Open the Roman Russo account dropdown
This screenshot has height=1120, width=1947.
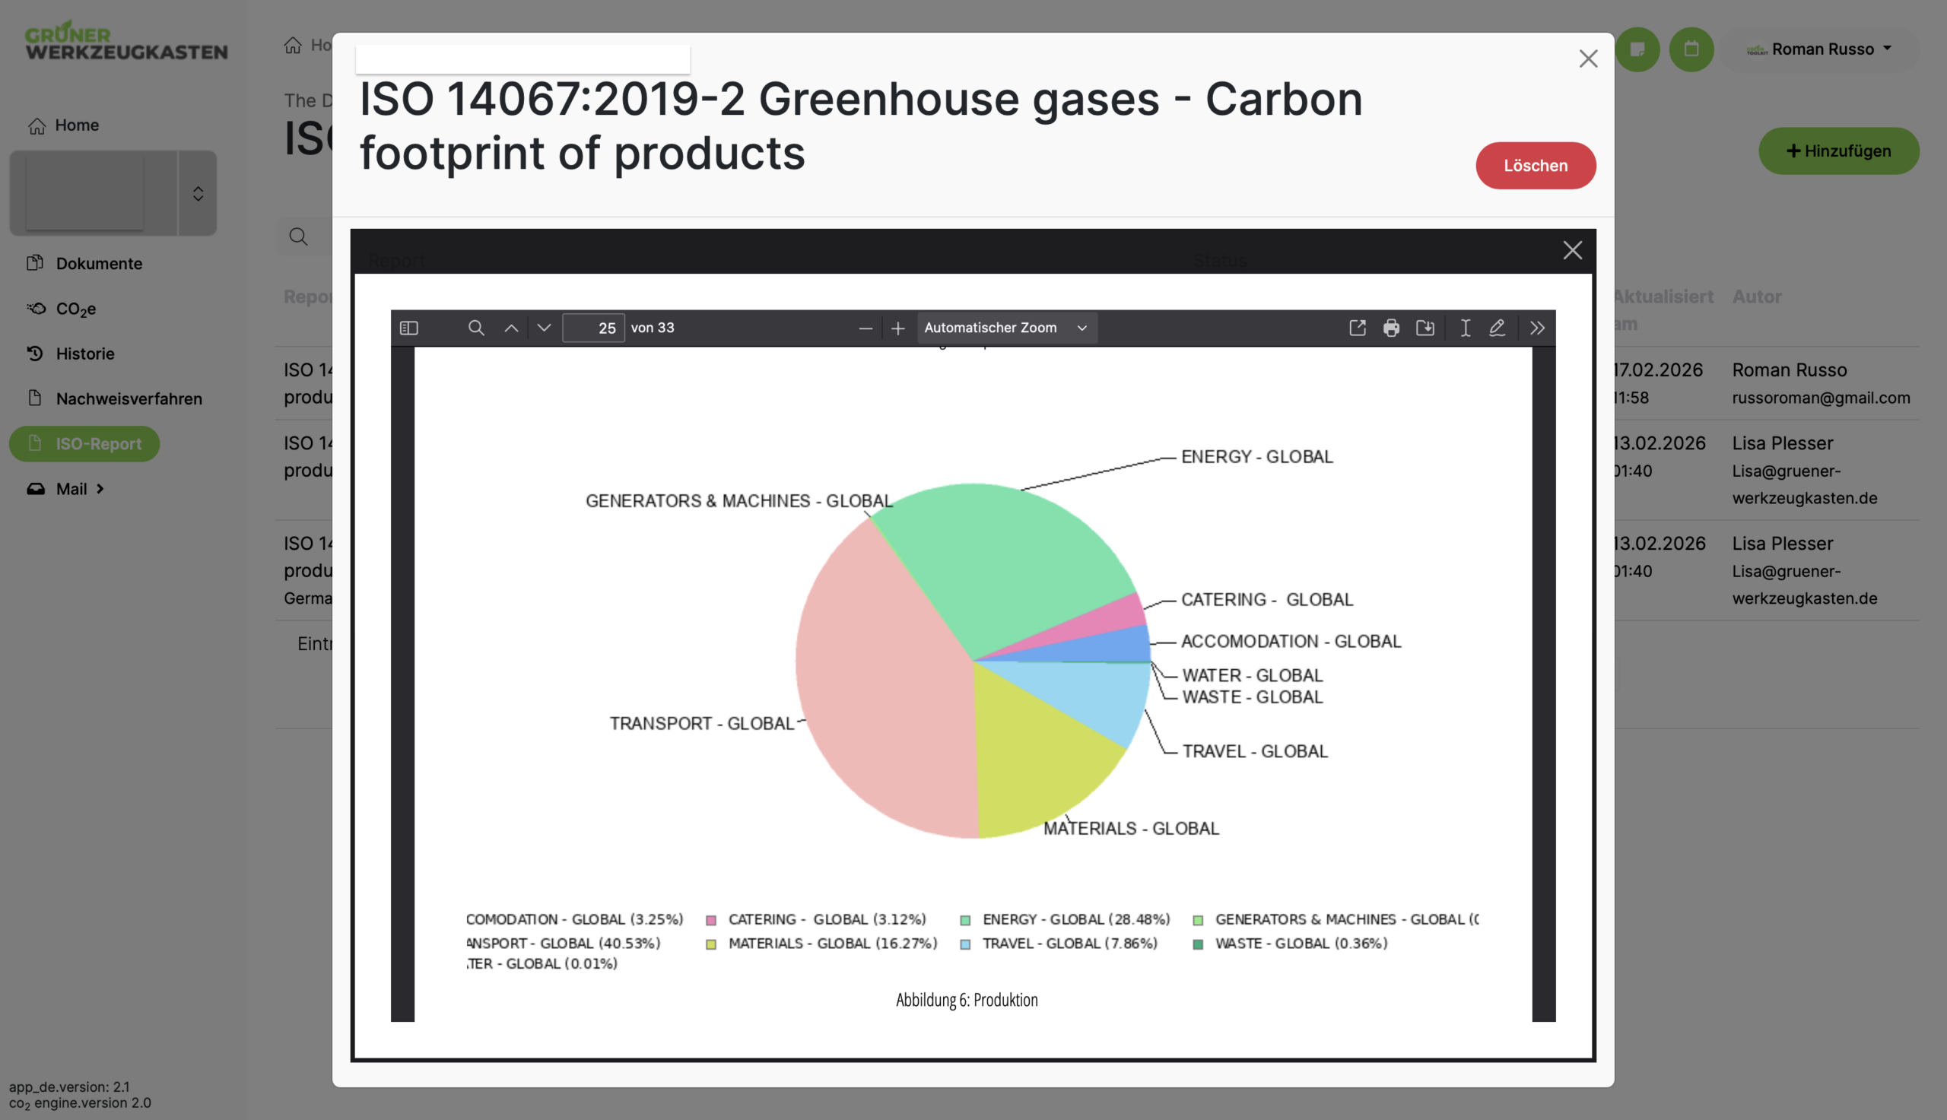[1823, 49]
